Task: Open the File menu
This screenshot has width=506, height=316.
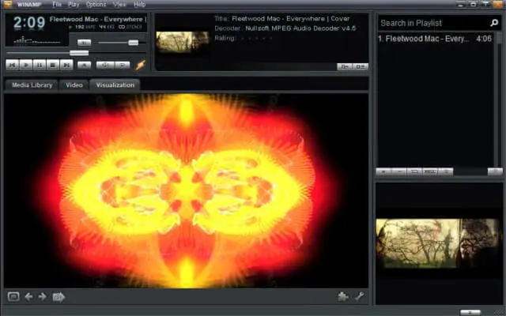Action: click(57, 4)
